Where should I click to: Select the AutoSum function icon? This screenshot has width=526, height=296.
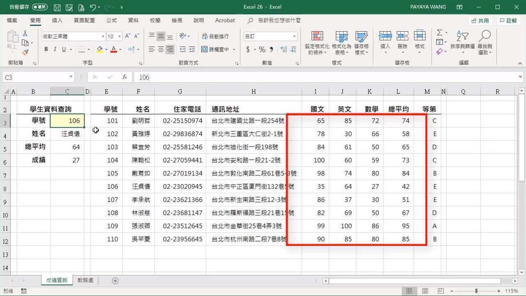pos(440,33)
